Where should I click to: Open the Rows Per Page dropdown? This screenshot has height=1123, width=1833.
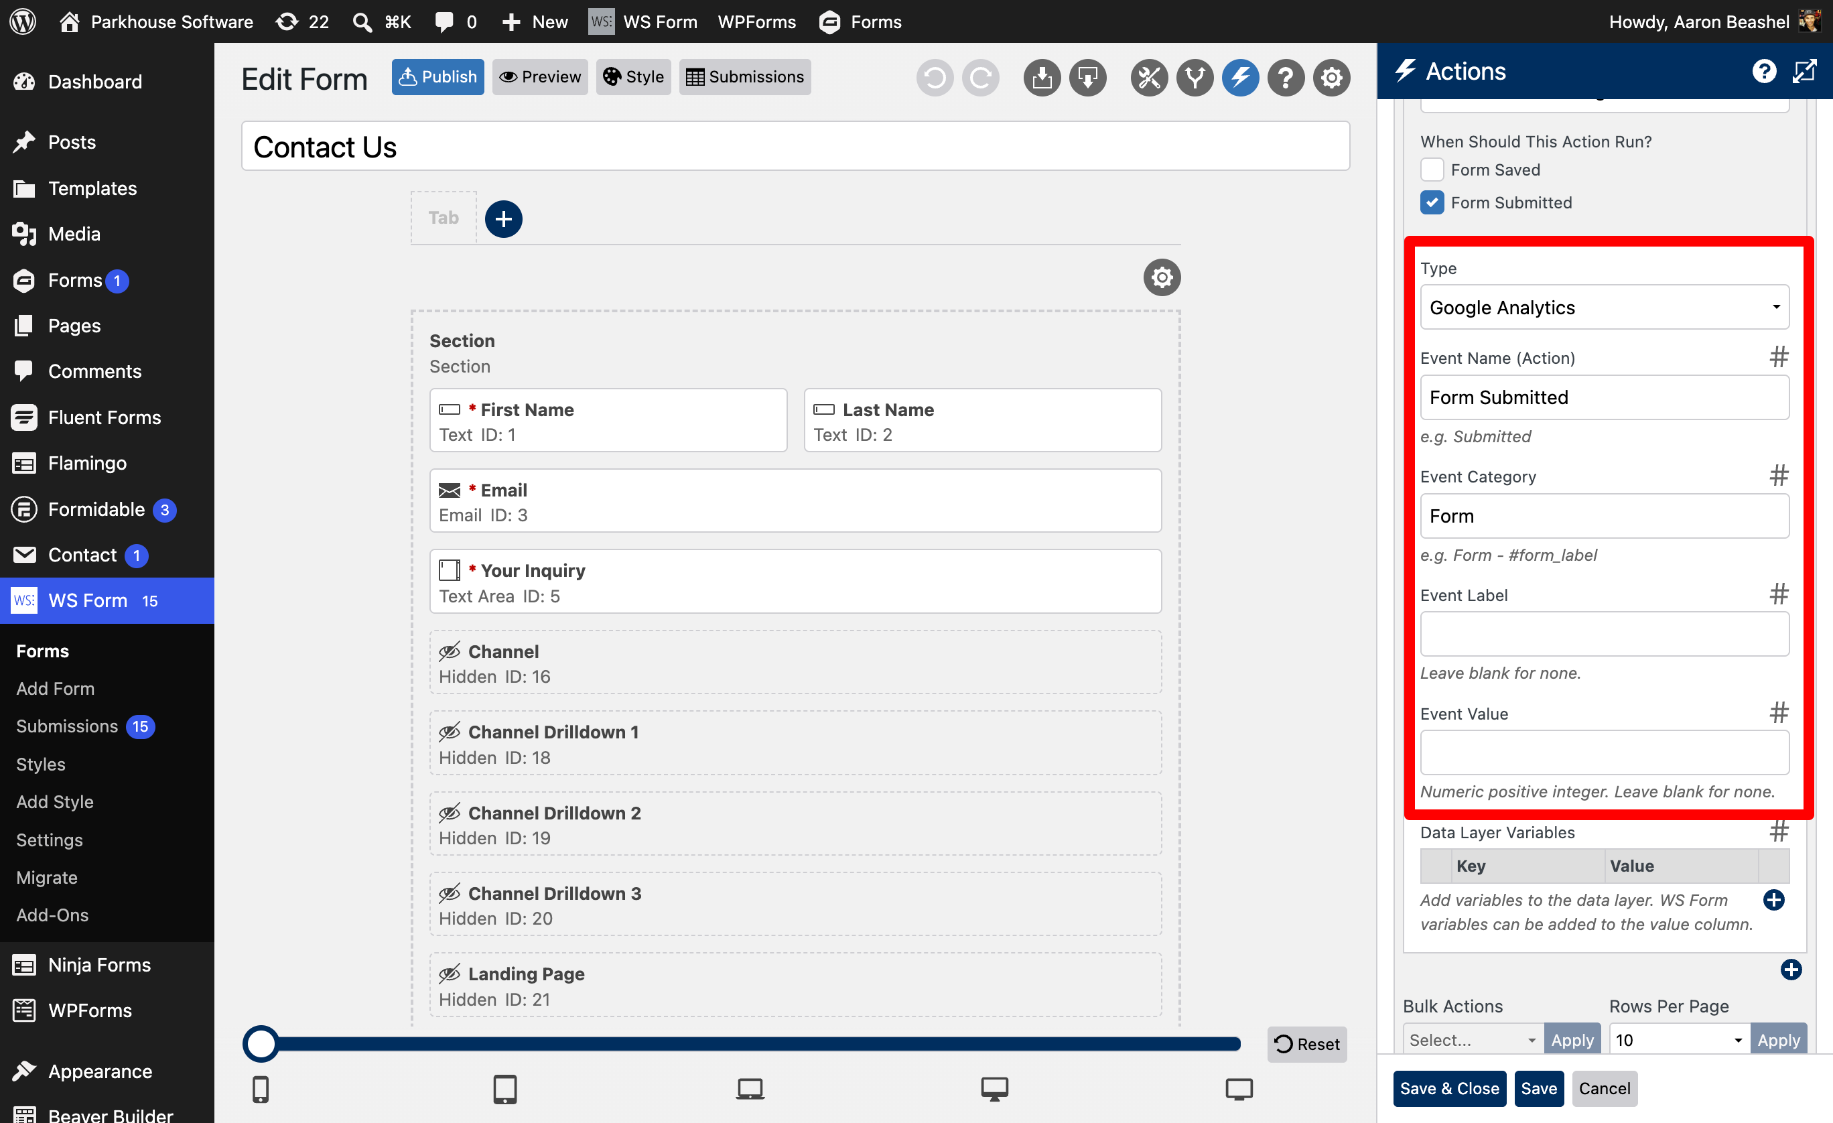point(1679,1040)
